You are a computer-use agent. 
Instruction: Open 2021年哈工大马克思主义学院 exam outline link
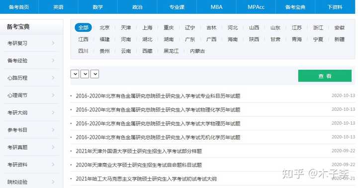[x=146, y=179]
